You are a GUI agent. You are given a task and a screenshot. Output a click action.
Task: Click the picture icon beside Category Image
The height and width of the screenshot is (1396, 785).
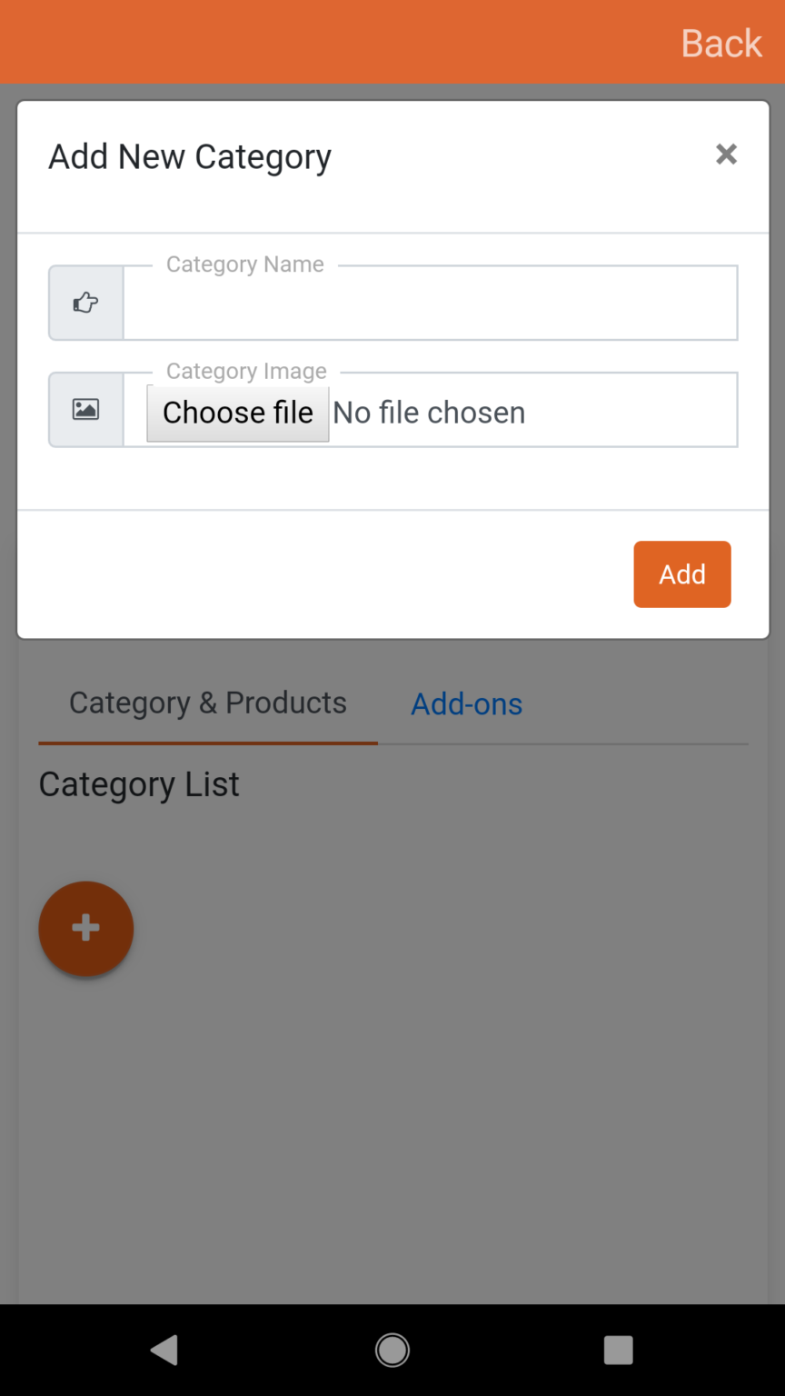click(85, 409)
